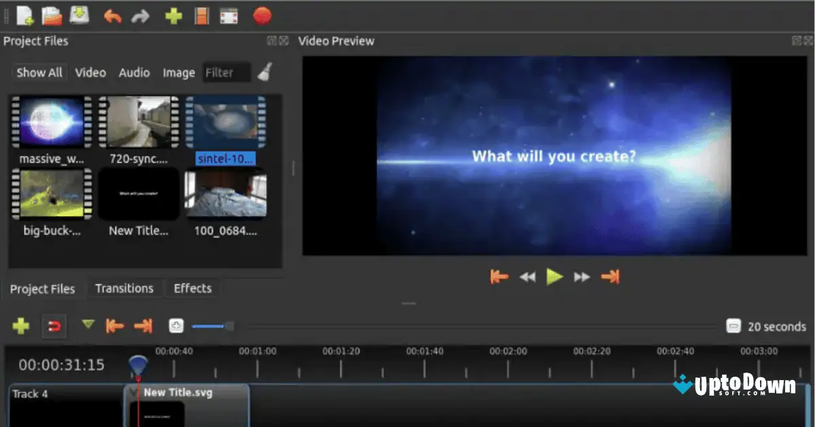Screen dimensions: 815x427
Task: Select the big-buck thumbnail in Project Files
Action: point(50,195)
